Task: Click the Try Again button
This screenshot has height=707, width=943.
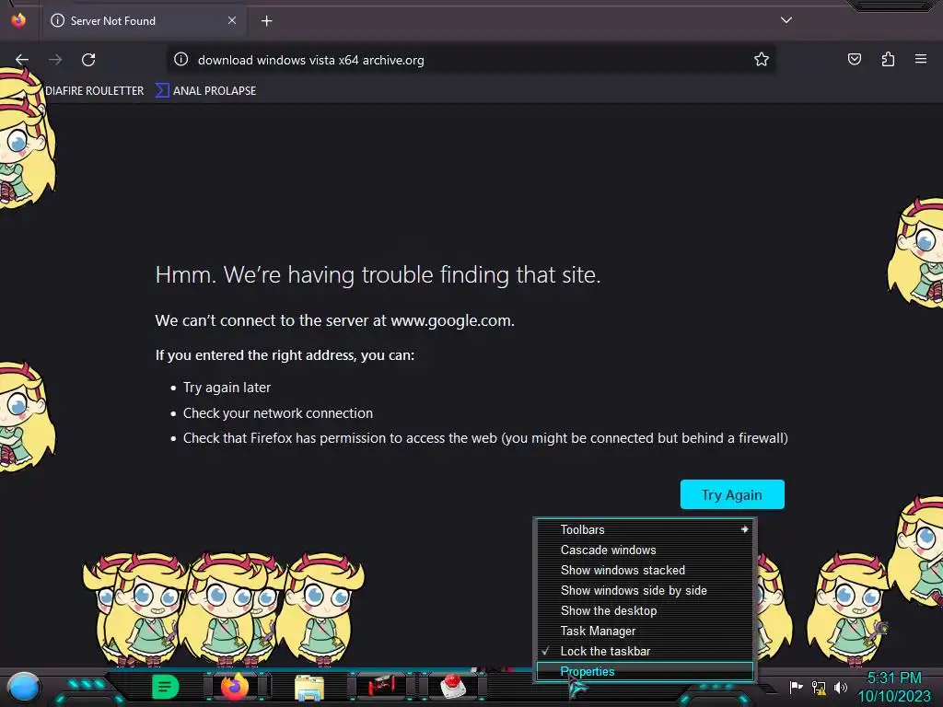Action: [732, 494]
